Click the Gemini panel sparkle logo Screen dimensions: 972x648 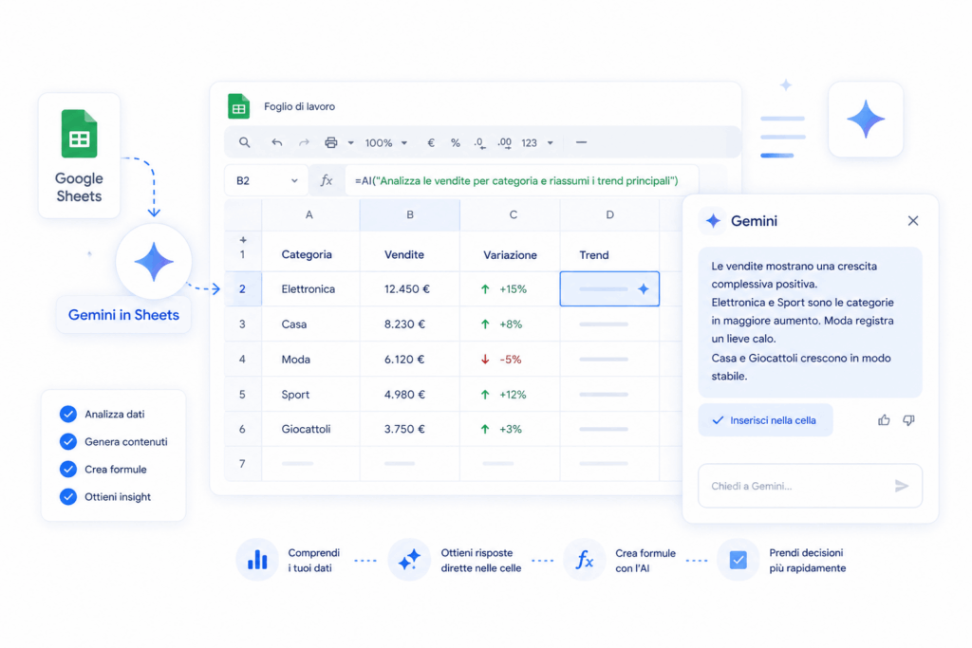713,220
